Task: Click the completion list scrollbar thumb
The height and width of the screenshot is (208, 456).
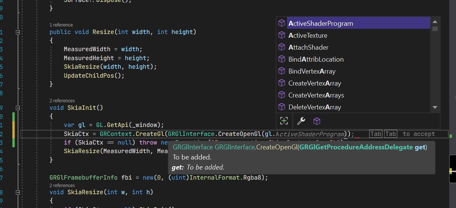Action: pyautogui.click(x=435, y=29)
